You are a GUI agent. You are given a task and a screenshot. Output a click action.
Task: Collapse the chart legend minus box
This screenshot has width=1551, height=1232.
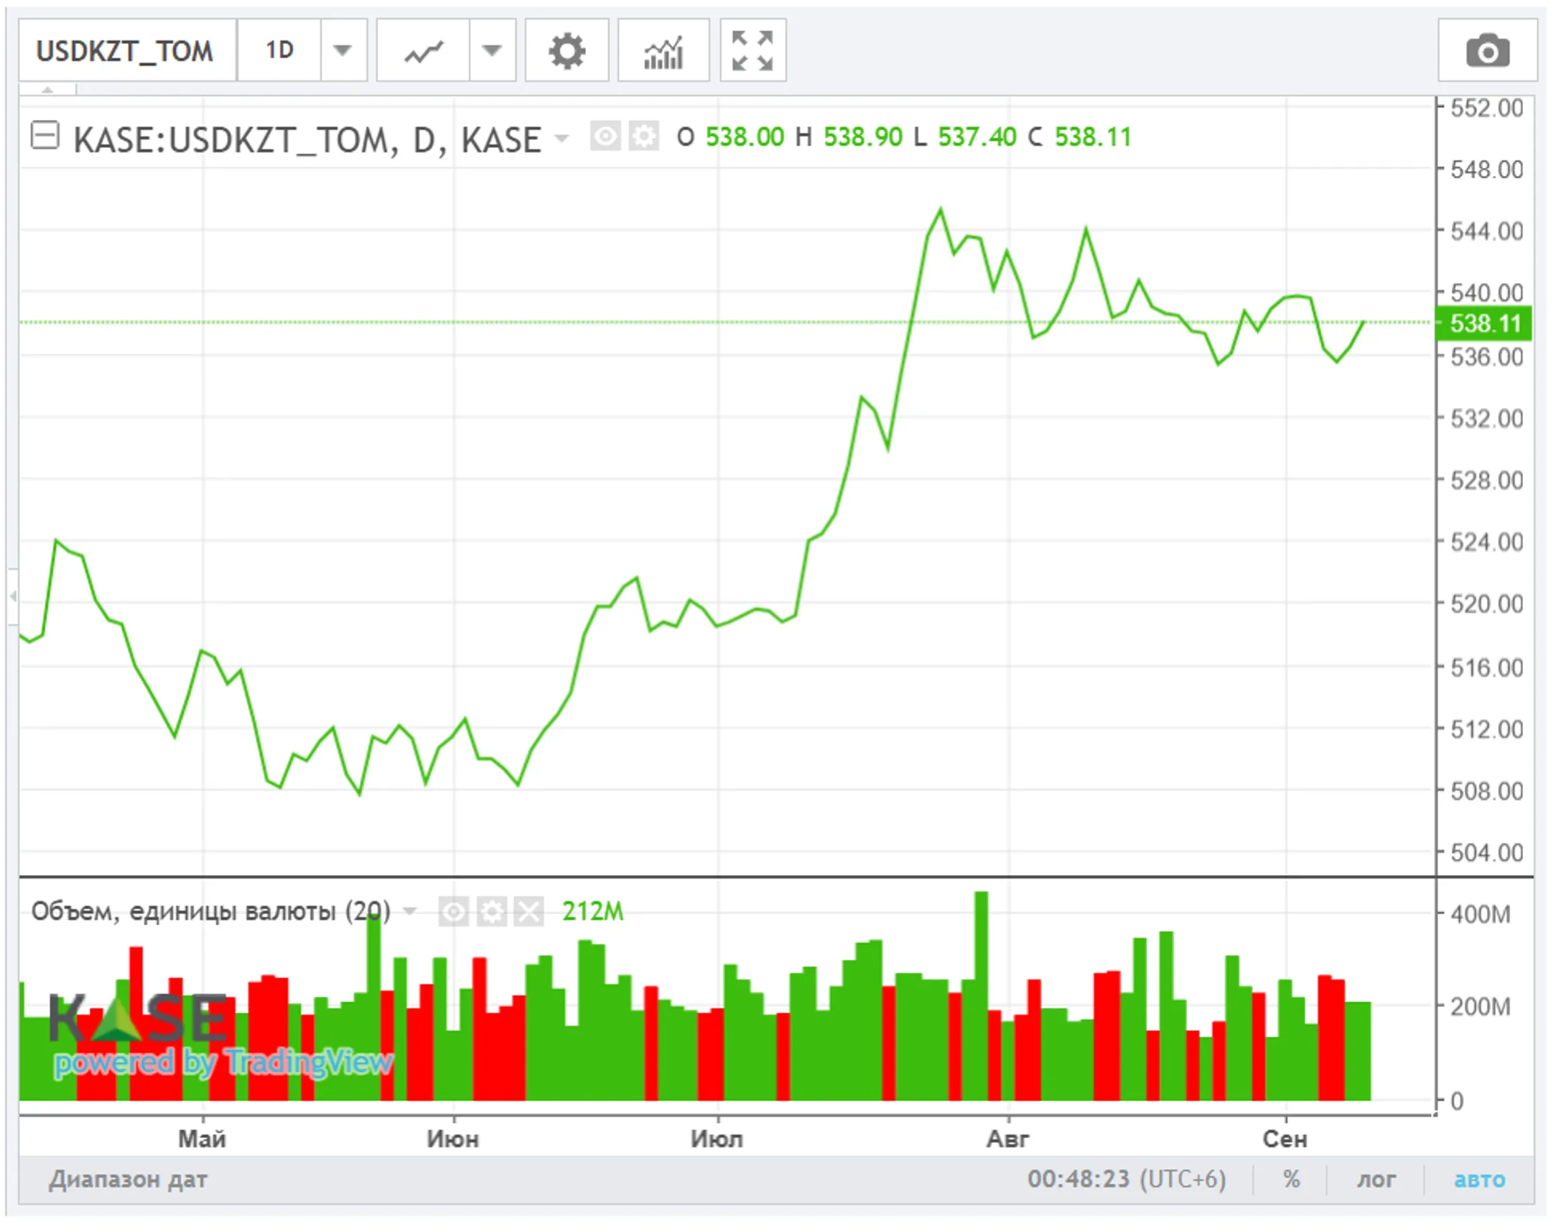(45, 135)
